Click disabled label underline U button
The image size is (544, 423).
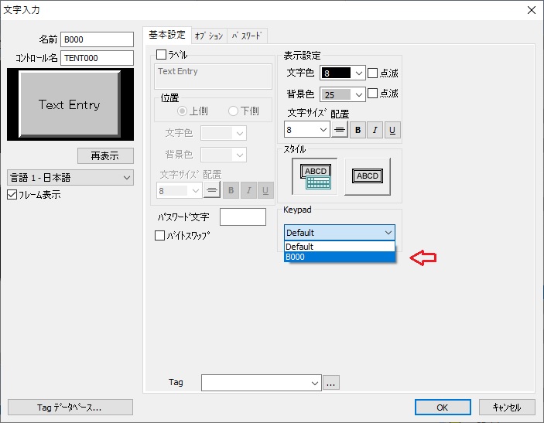click(265, 190)
